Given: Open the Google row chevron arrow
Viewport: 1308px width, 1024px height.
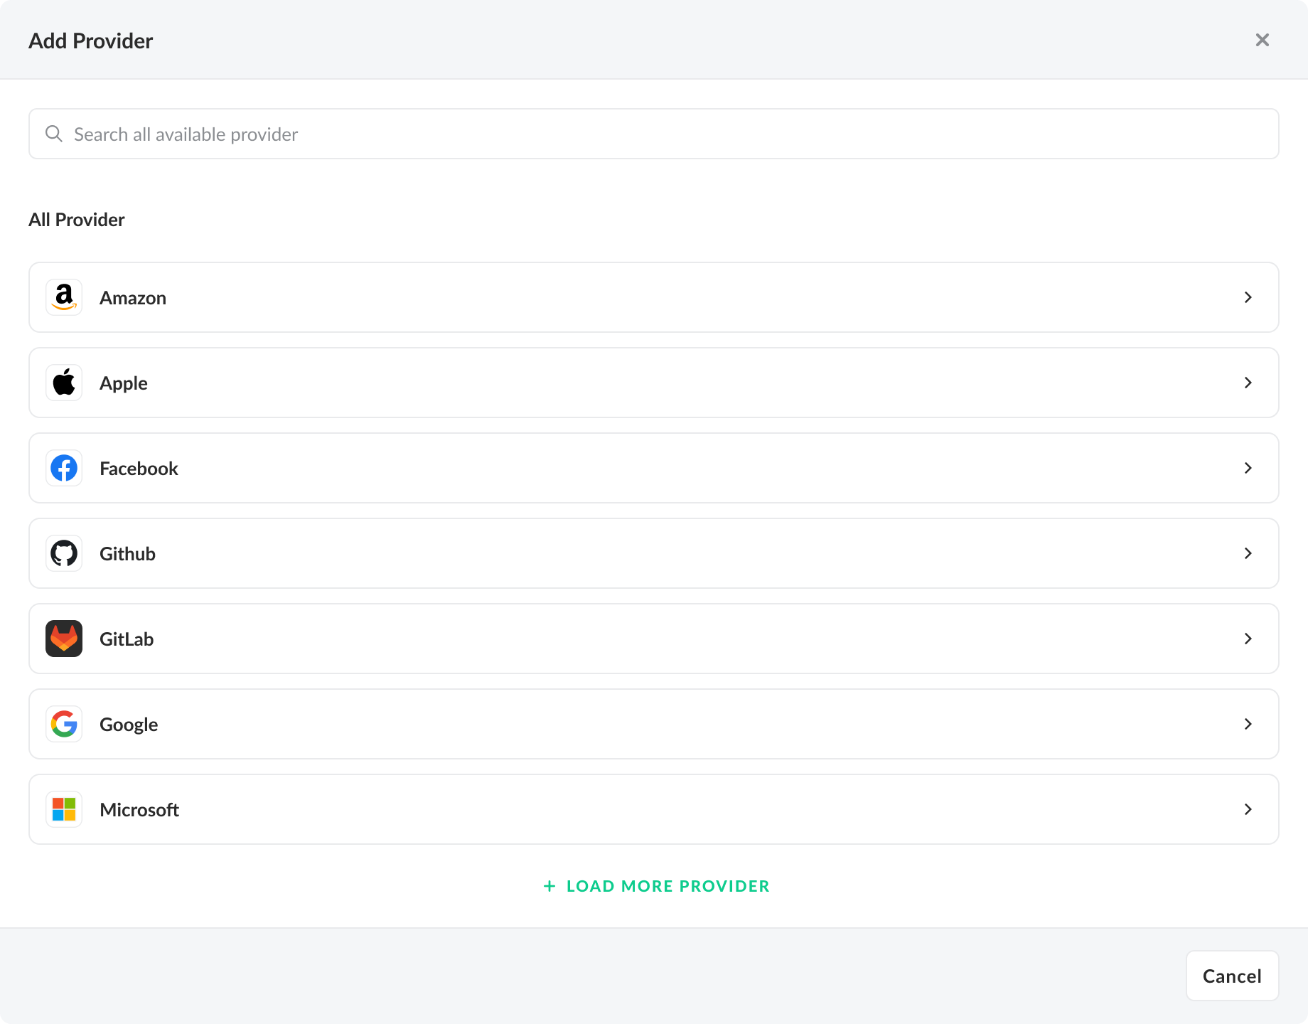Looking at the screenshot, I should [x=1248, y=724].
